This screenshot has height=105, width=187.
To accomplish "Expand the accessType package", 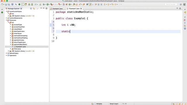I will (11, 24).
